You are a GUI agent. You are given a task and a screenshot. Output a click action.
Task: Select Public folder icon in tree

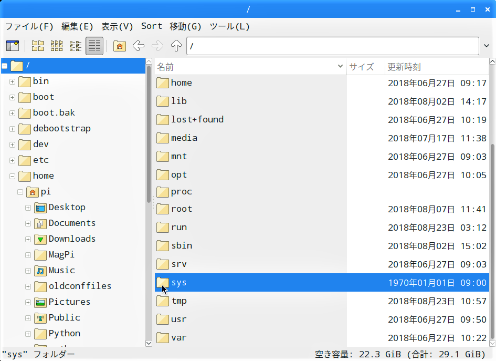pos(40,318)
